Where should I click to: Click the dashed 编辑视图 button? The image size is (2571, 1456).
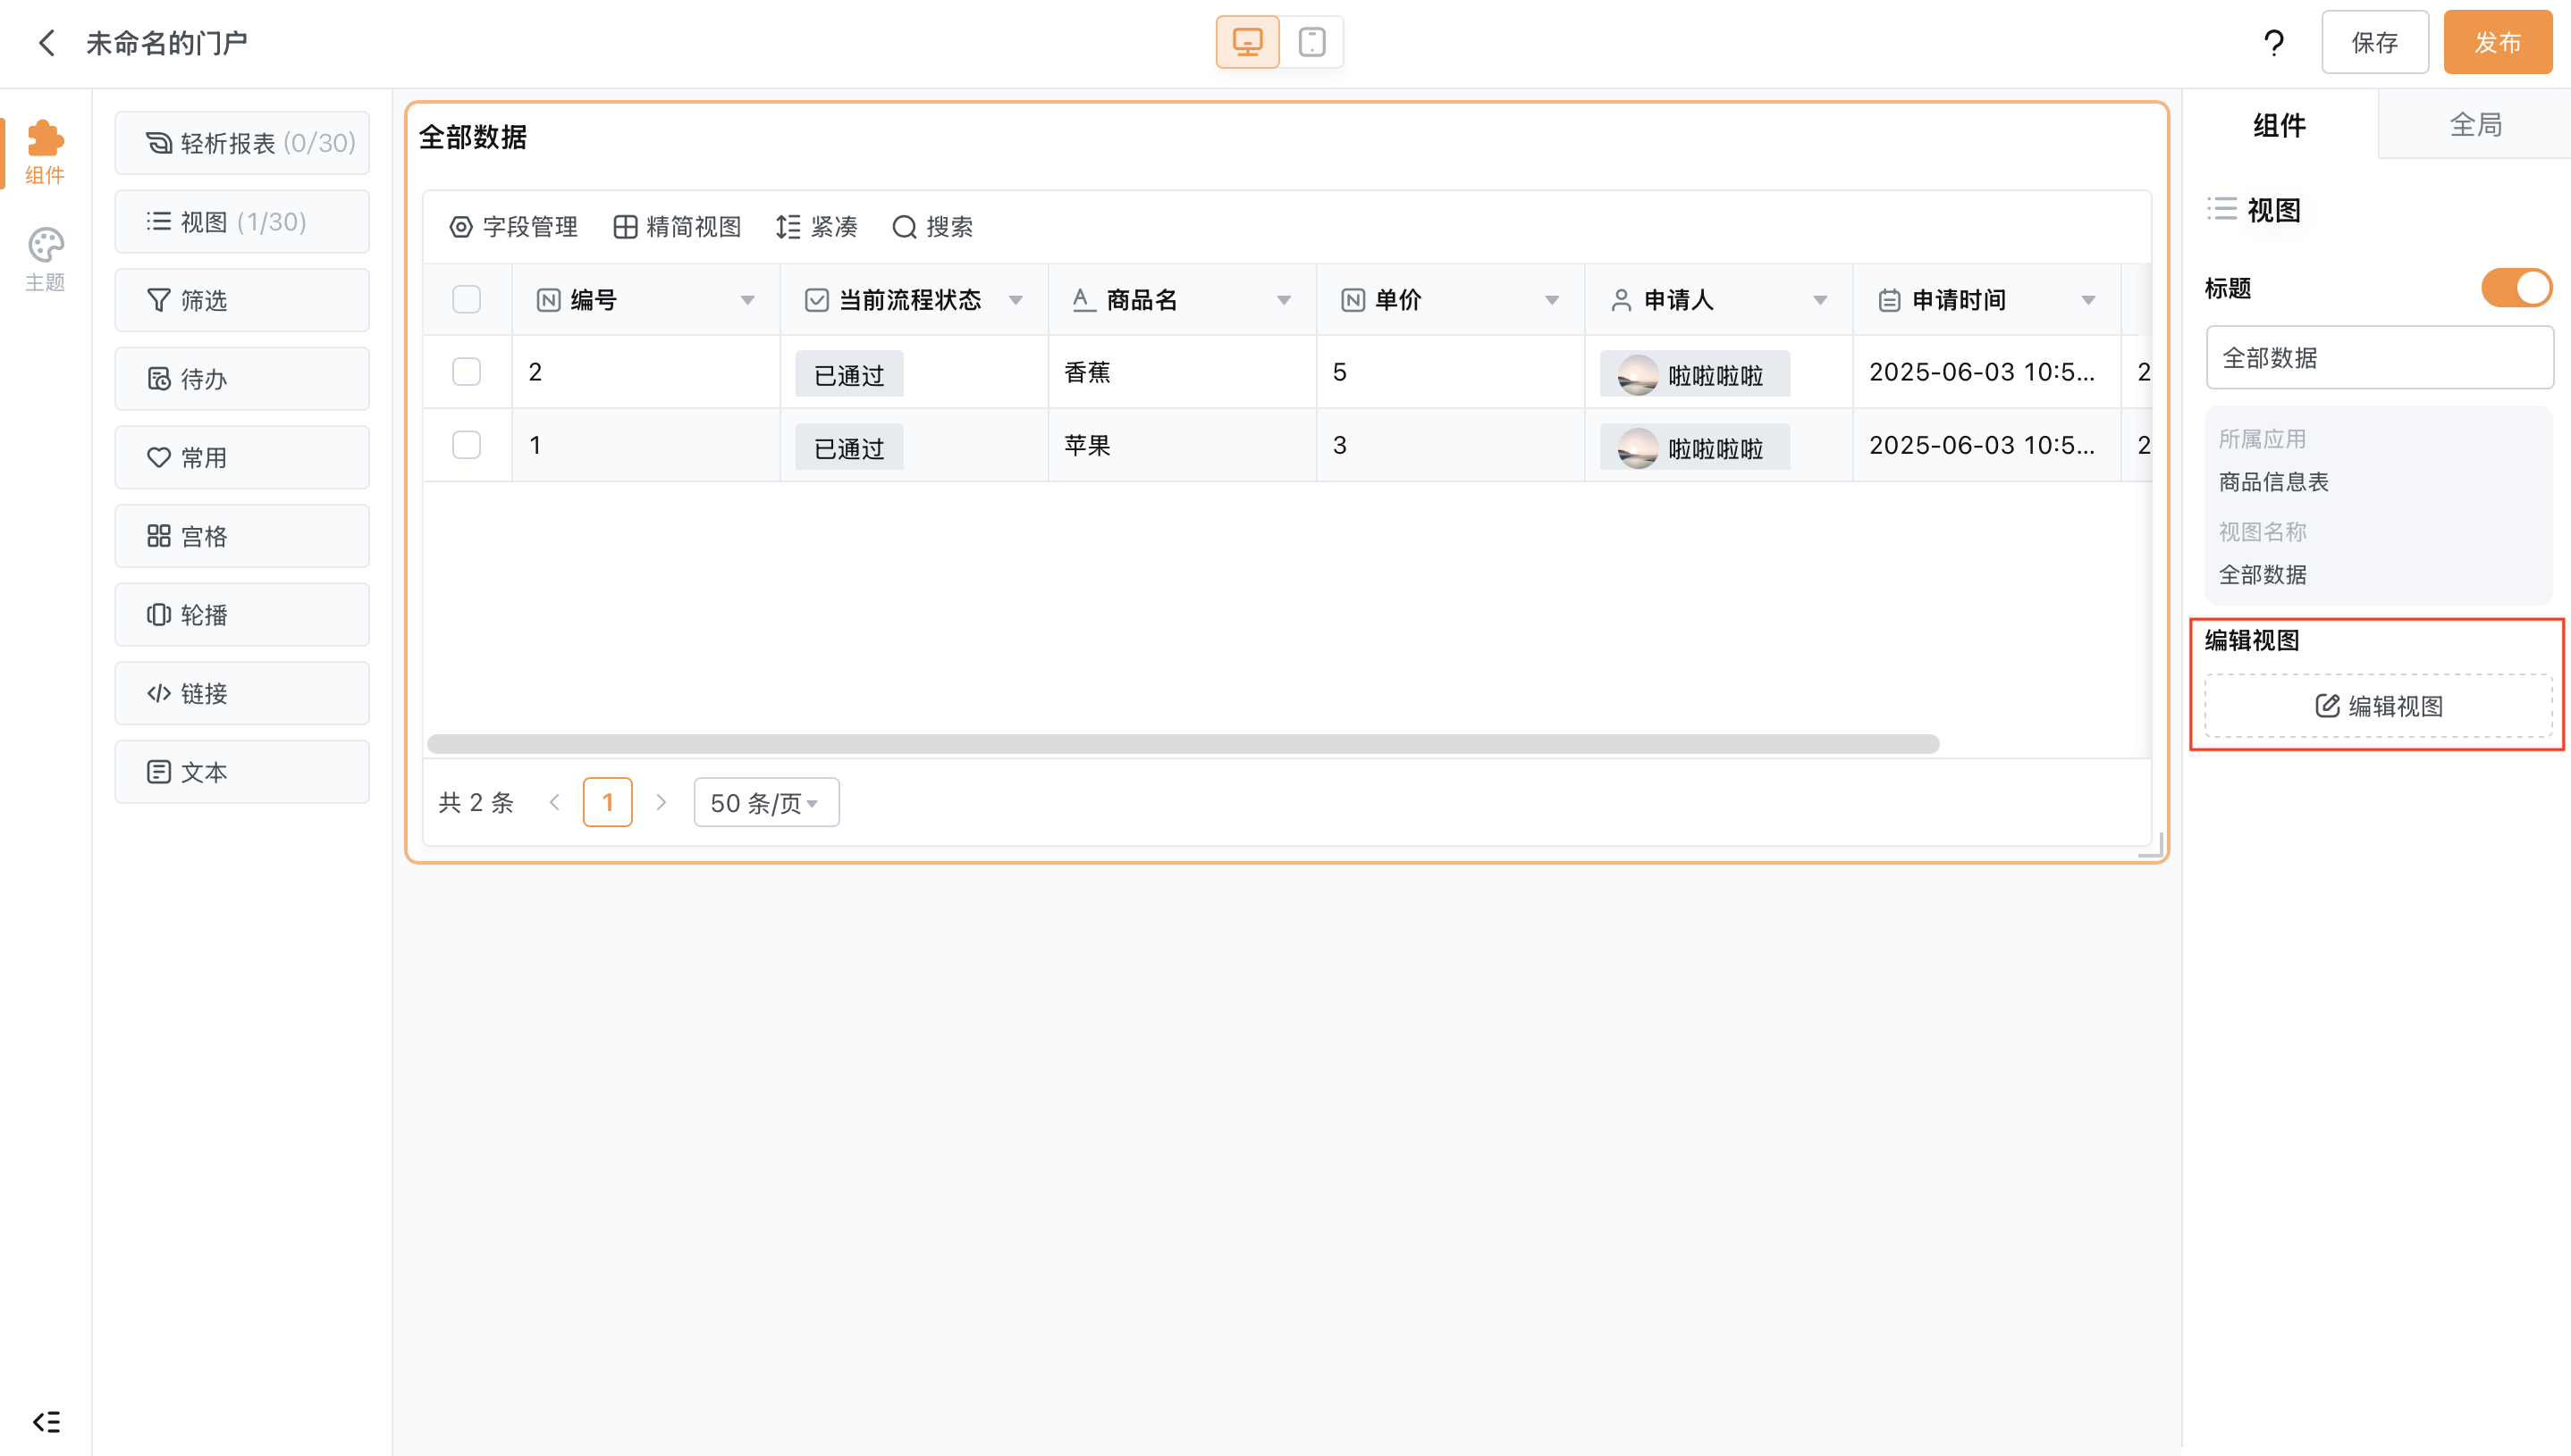coord(2379,706)
